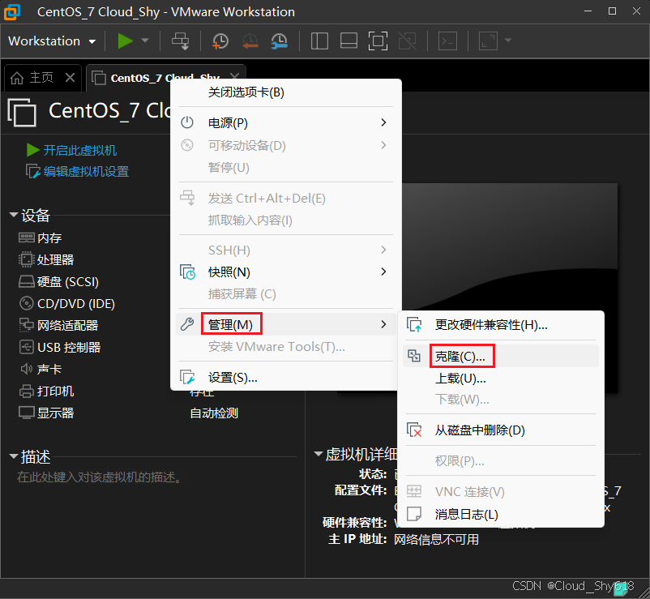Open the stretch display dropdown arrow

click(x=508, y=41)
